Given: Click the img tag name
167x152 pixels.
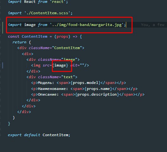Looking at the screenshot, I should (37, 65).
